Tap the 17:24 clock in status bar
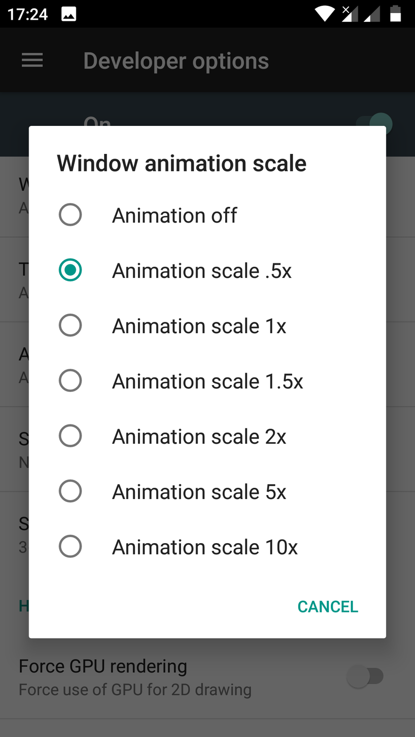415x737 pixels. pyautogui.click(x=28, y=14)
